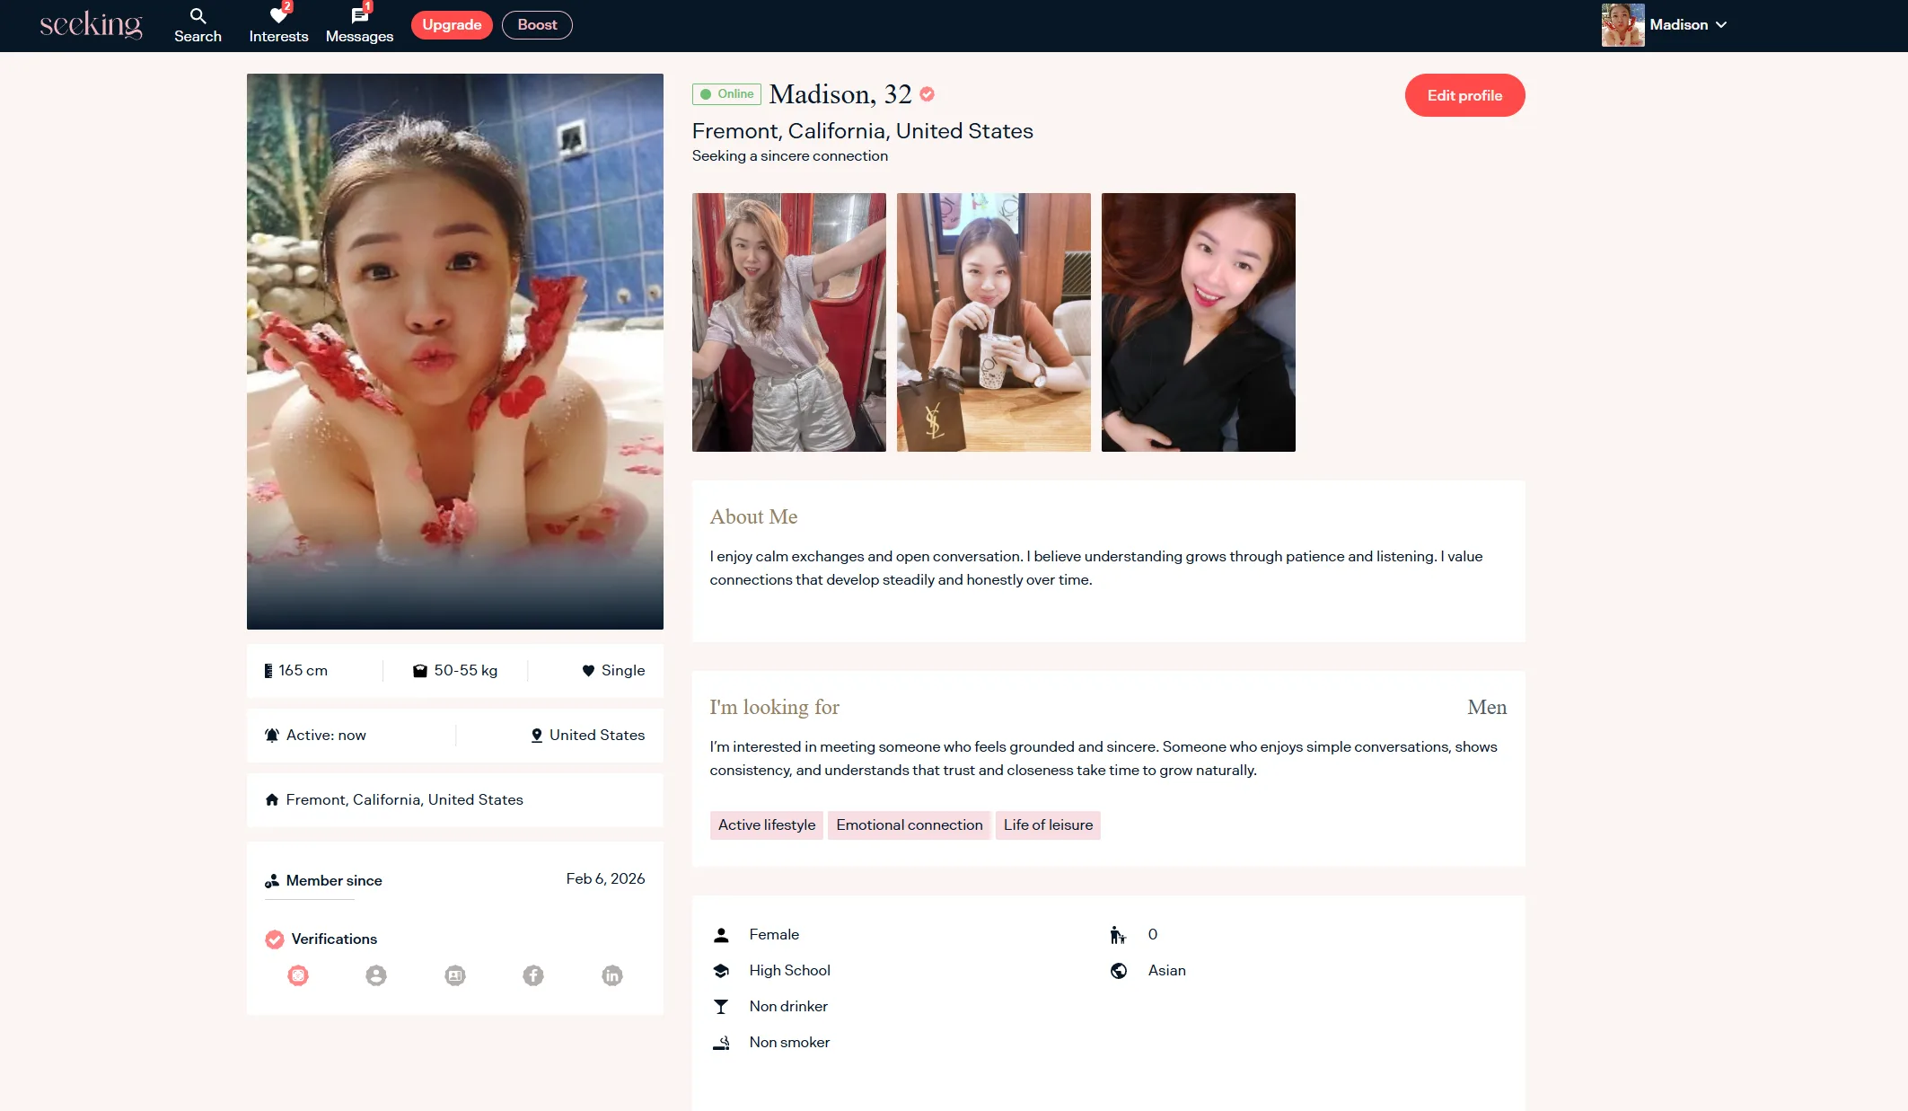This screenshot has width=1908, height=1111.
Task: Open Interests heart icon
Action: 278,16
